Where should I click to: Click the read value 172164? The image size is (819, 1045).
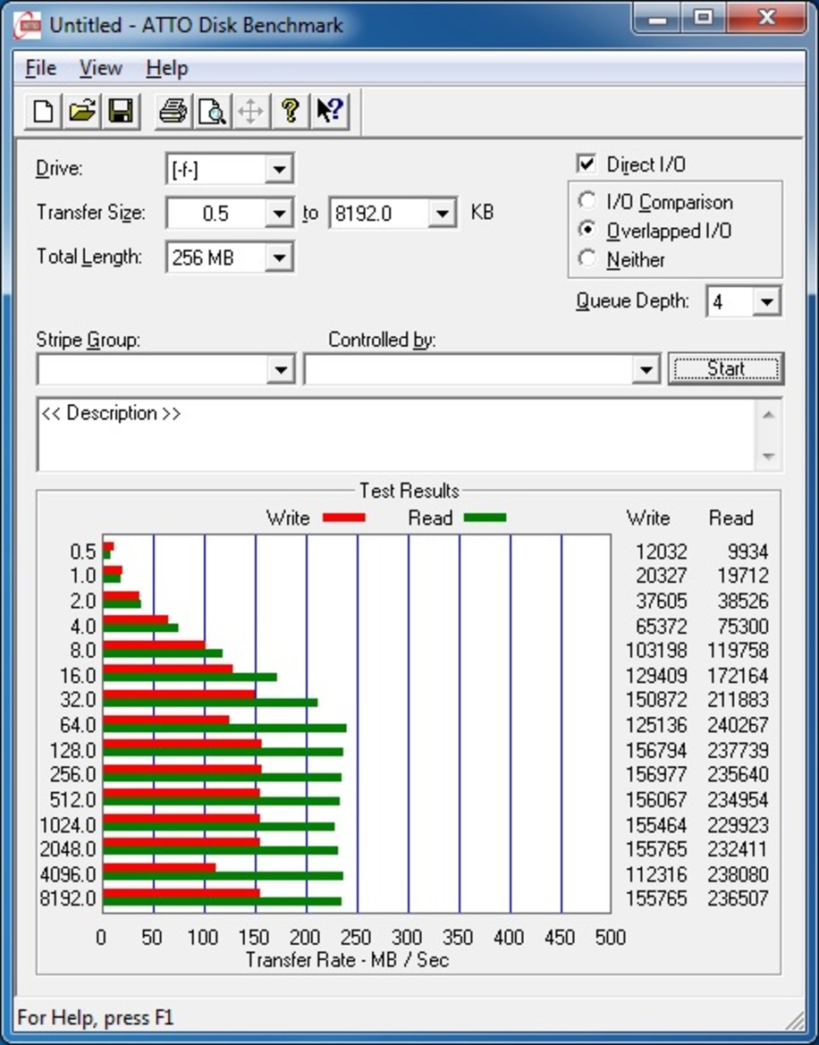coord(738,676)
